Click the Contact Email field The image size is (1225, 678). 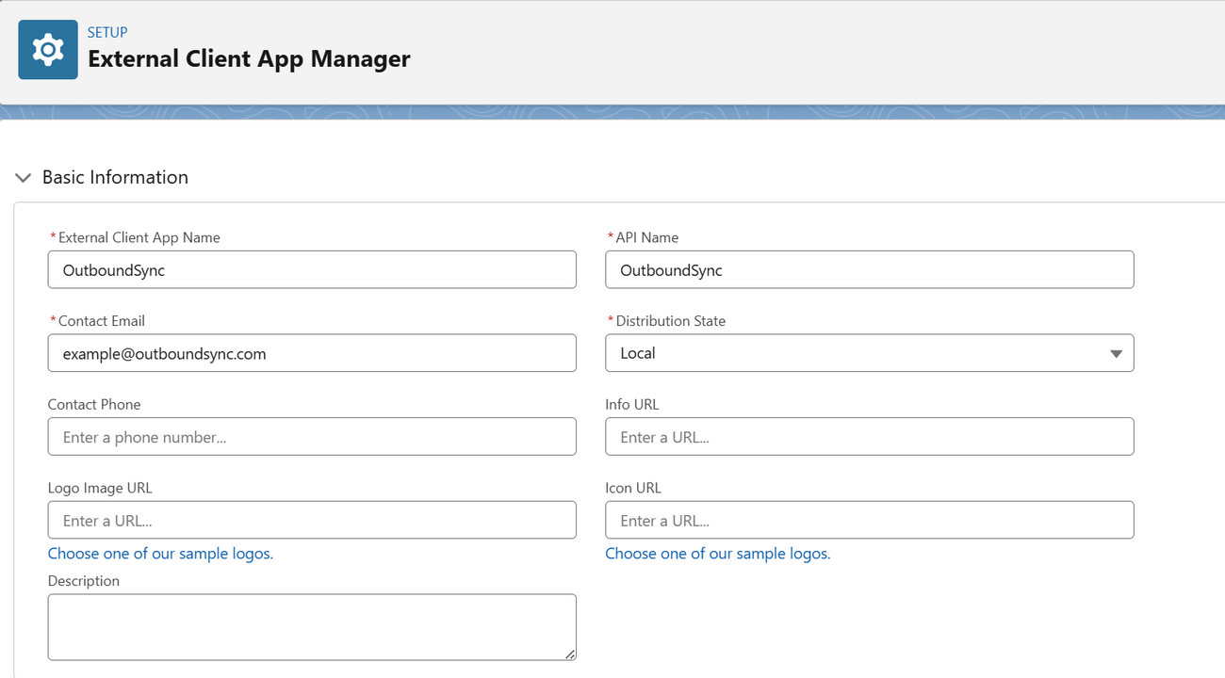[312, 352]
